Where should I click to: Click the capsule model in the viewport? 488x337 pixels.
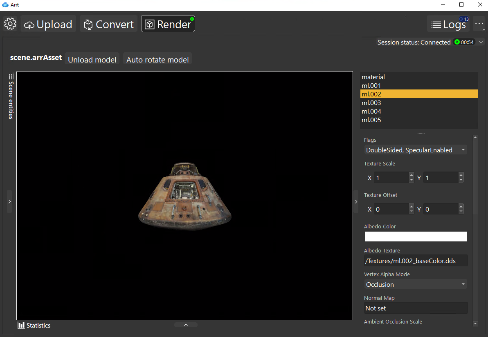[x=185, y=196]
